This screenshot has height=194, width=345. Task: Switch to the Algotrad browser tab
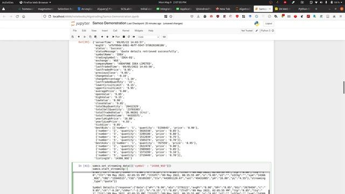[x=243, y=9]
